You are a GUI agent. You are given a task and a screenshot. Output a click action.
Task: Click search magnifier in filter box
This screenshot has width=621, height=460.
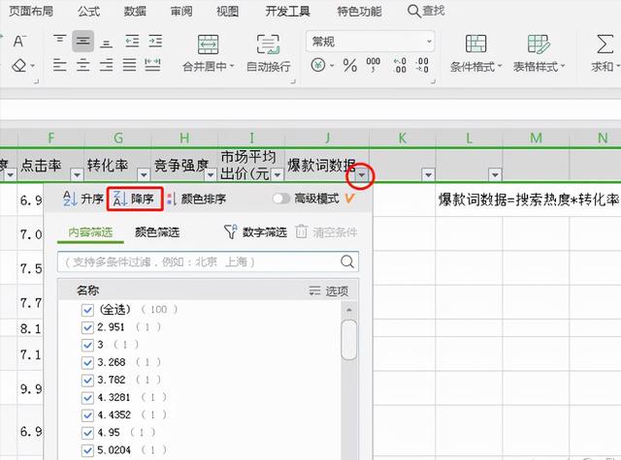347,261
